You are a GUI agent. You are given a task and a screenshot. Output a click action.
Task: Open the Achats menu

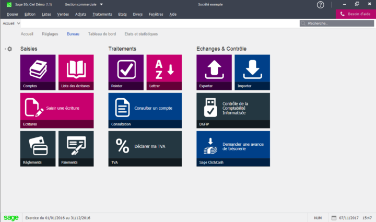(x=80, y=15)
